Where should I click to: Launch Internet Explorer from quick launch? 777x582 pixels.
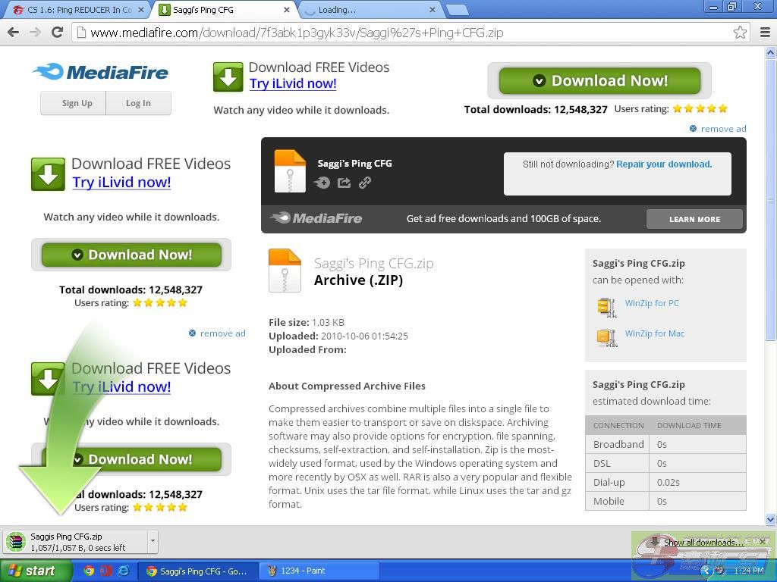click(123, 571)
